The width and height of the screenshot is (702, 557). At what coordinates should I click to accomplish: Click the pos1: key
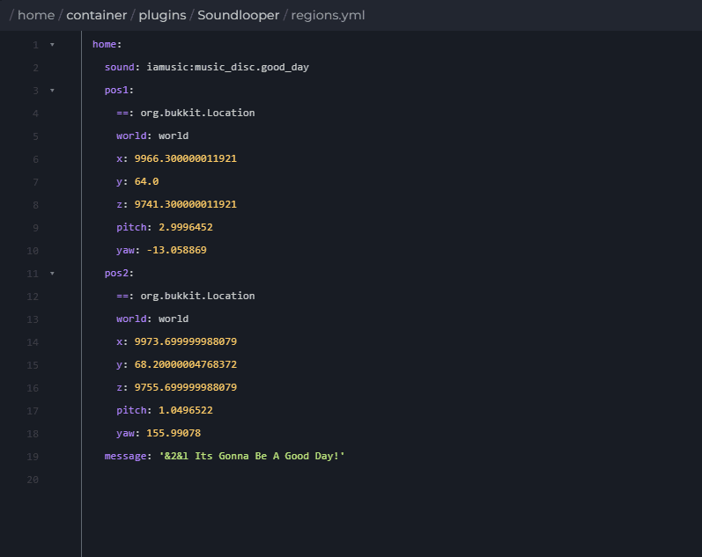point(119,90)
